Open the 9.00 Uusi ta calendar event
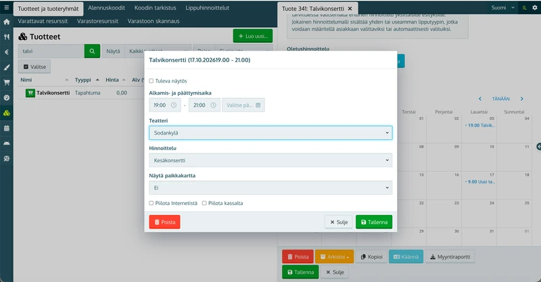The width and height of the screenshot is (541, 282). 479,181
